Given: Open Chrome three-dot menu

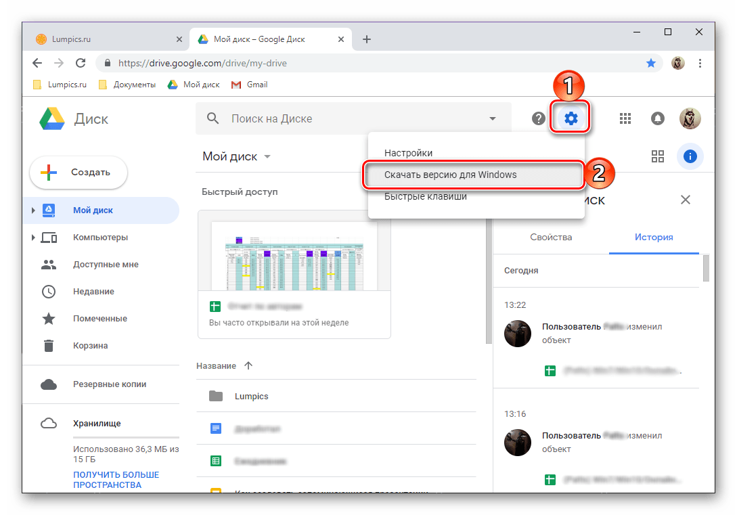Looking at the screenshot, I should point(700,63).
